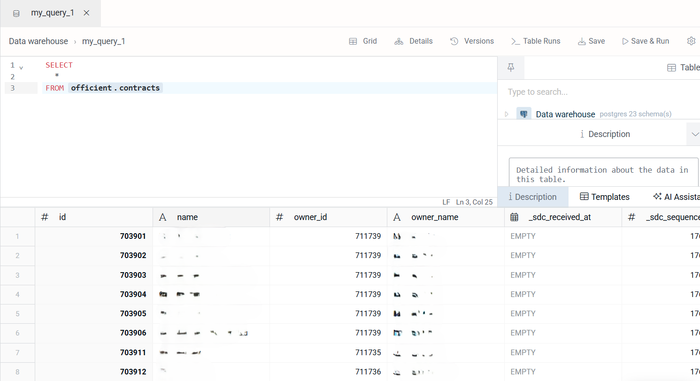Open the Details view

click(414, 41)
